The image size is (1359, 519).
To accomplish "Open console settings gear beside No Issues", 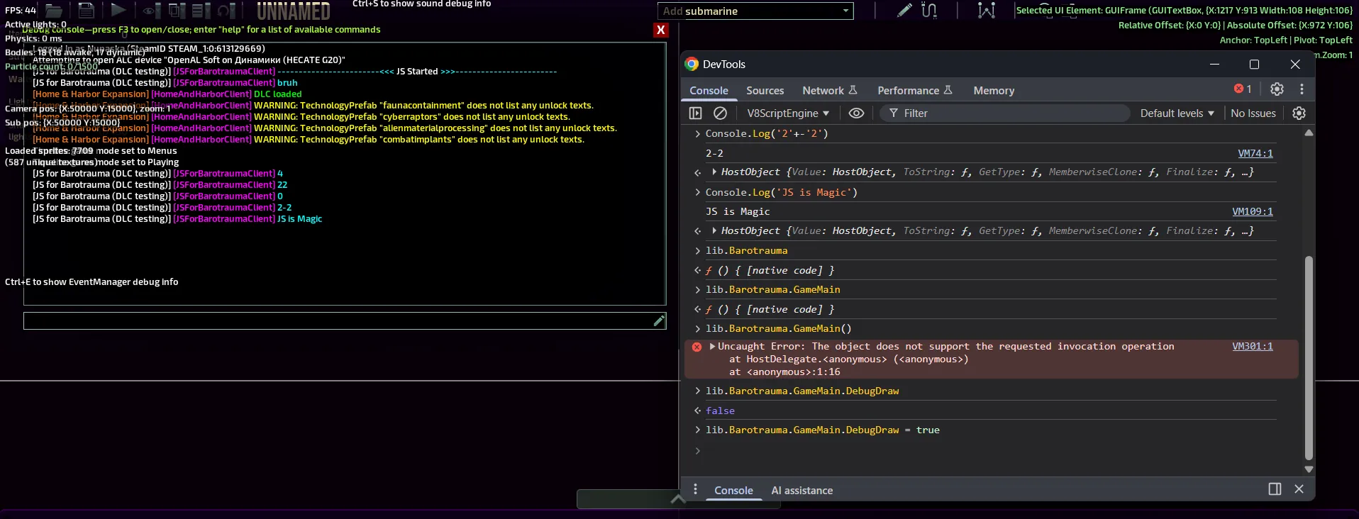I will [x=1299, y=113].
